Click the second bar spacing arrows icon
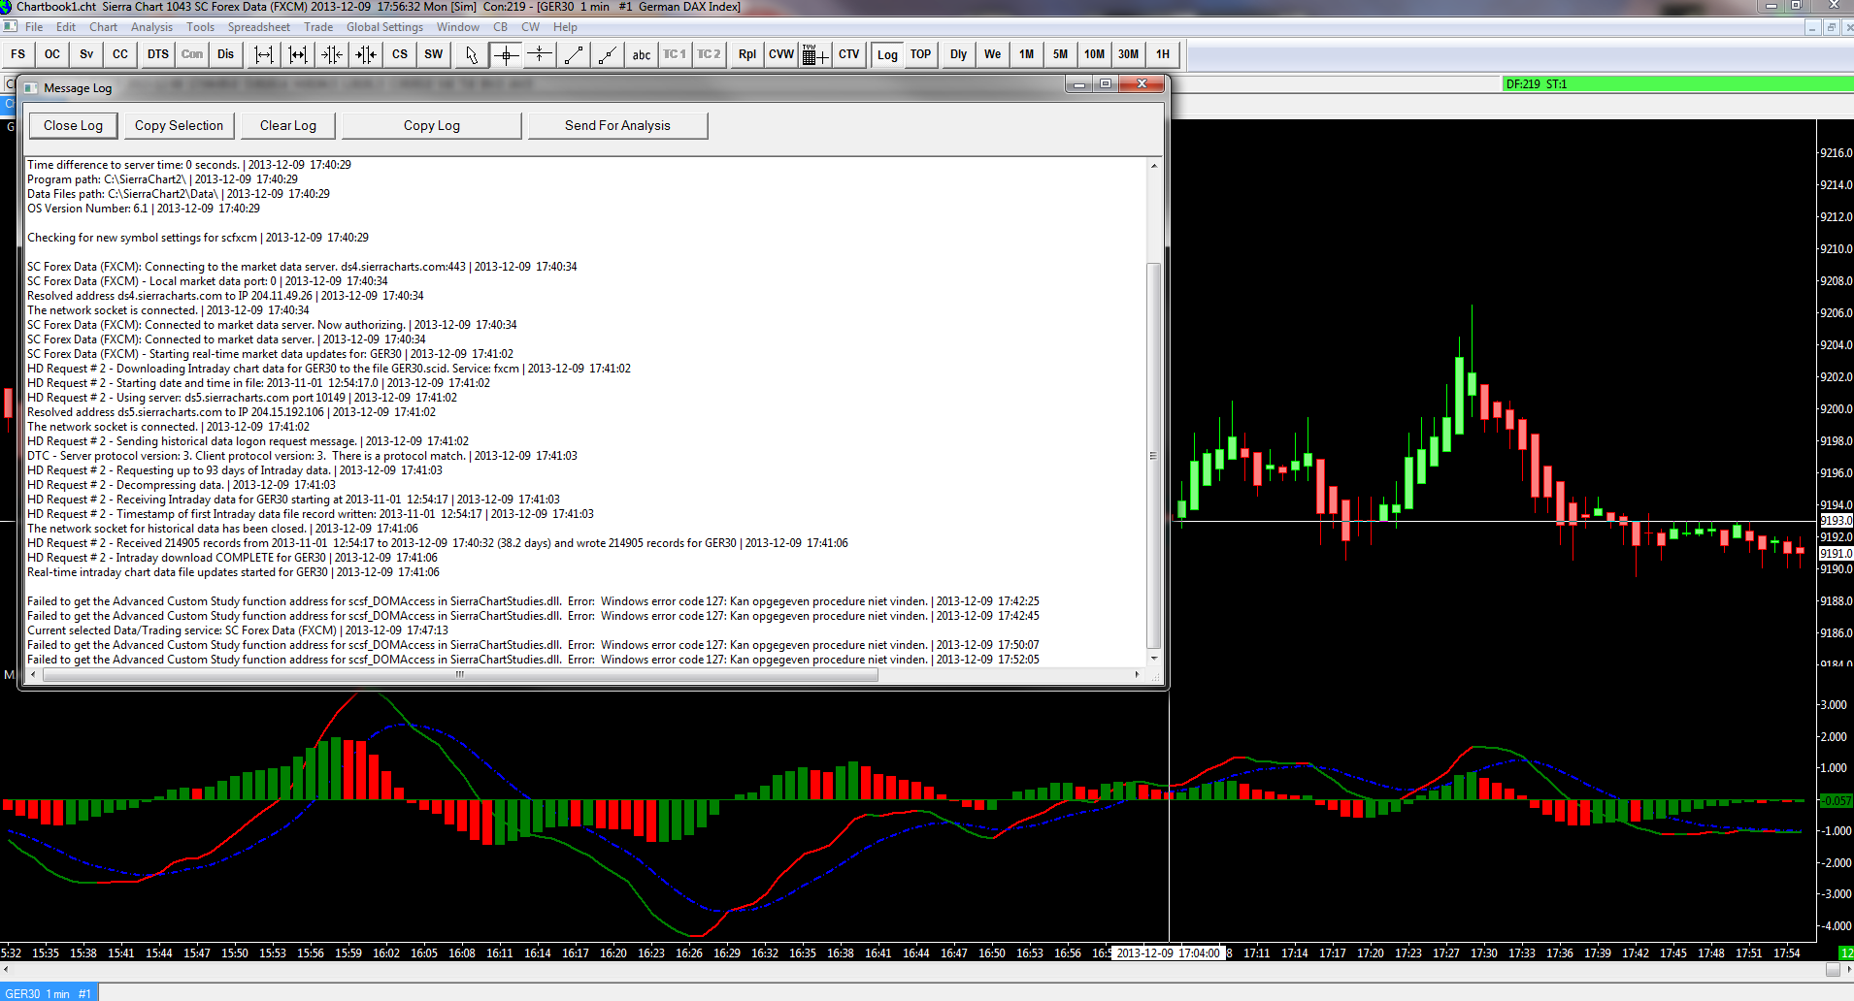Image resolution: width=1854 pixels, height=1001 pixels. coord(298,54)
